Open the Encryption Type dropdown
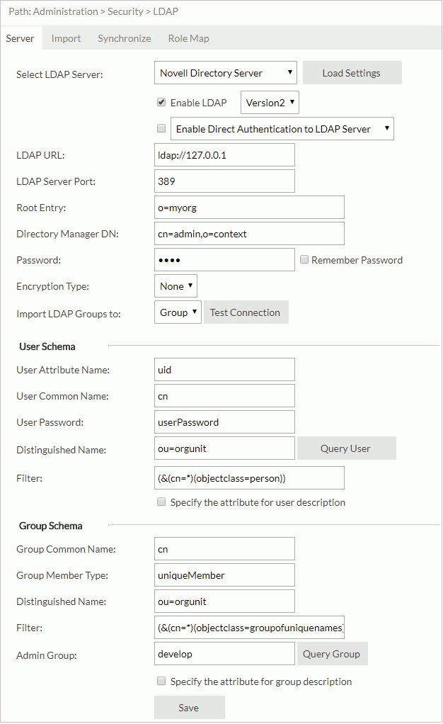 175,286
